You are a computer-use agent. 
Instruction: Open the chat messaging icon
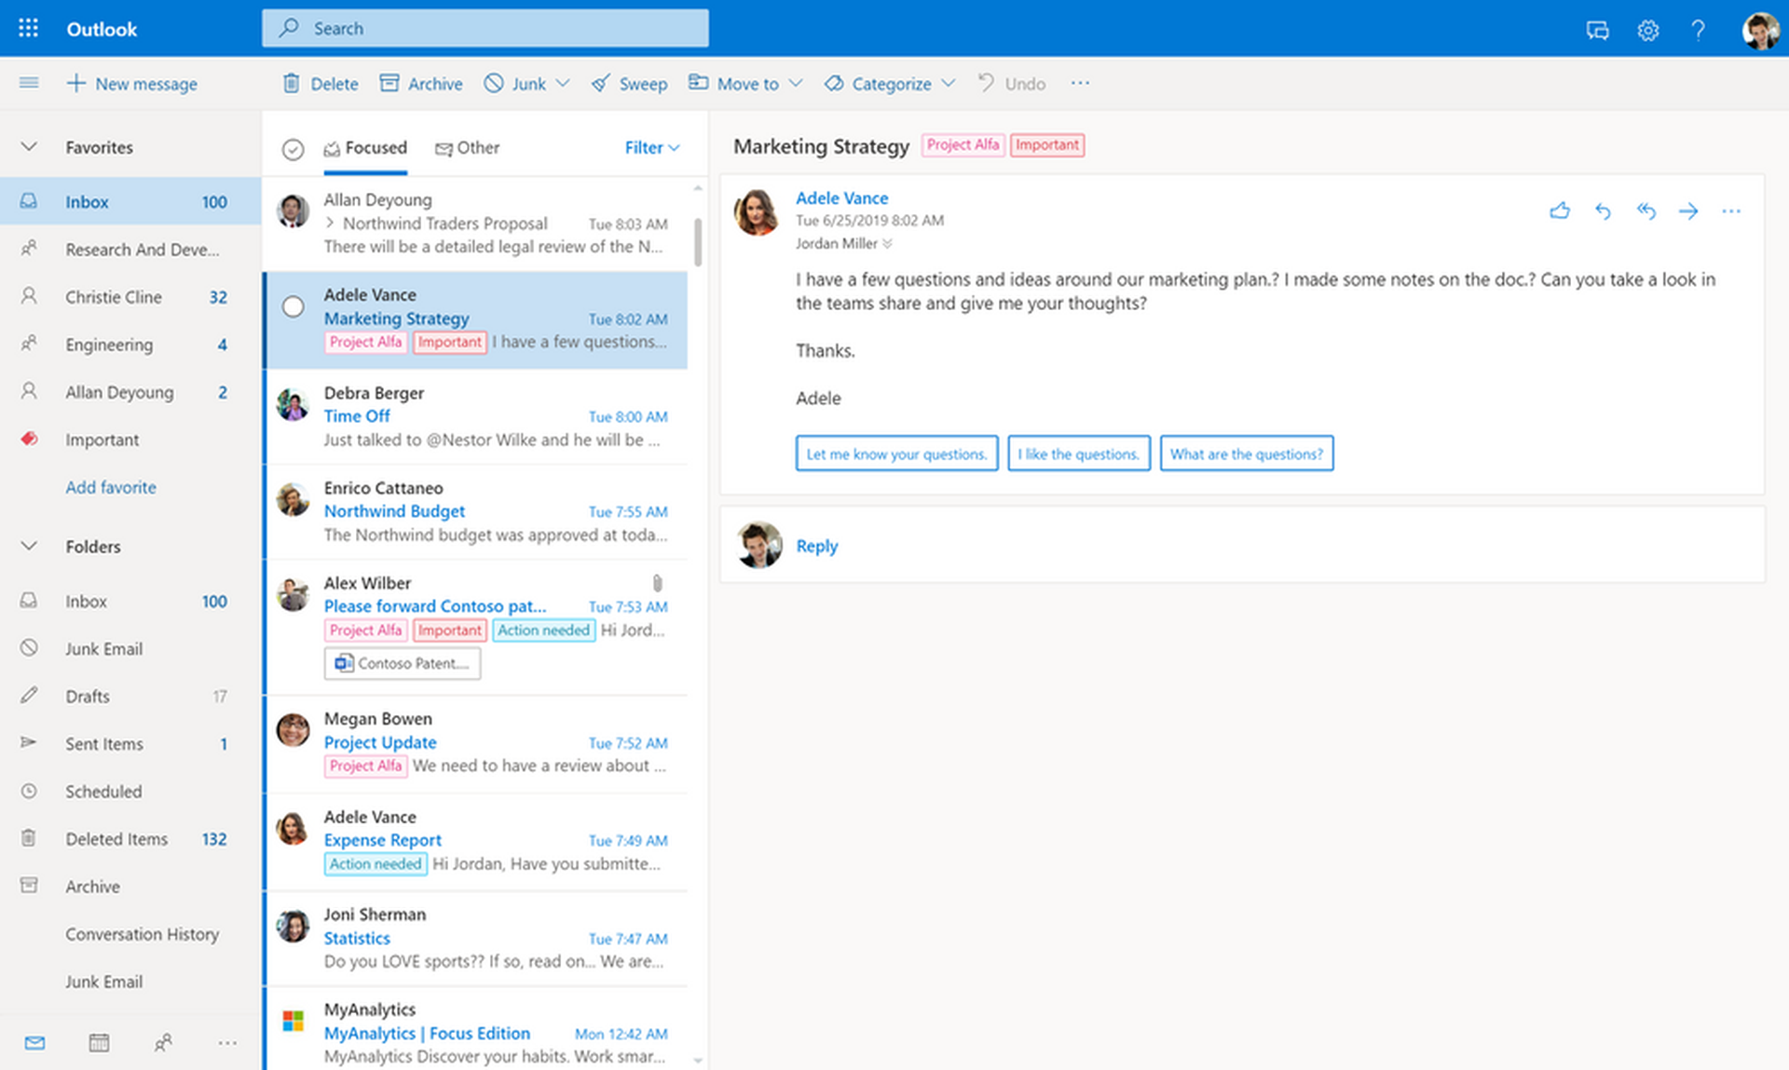click(1597, 29)
